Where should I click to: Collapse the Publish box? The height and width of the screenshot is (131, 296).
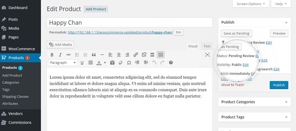286,22
